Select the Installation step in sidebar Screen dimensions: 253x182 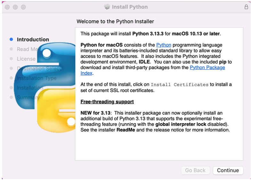[30, 88]
